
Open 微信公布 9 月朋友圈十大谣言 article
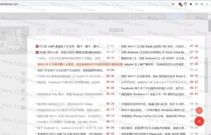tap(80, 64)
